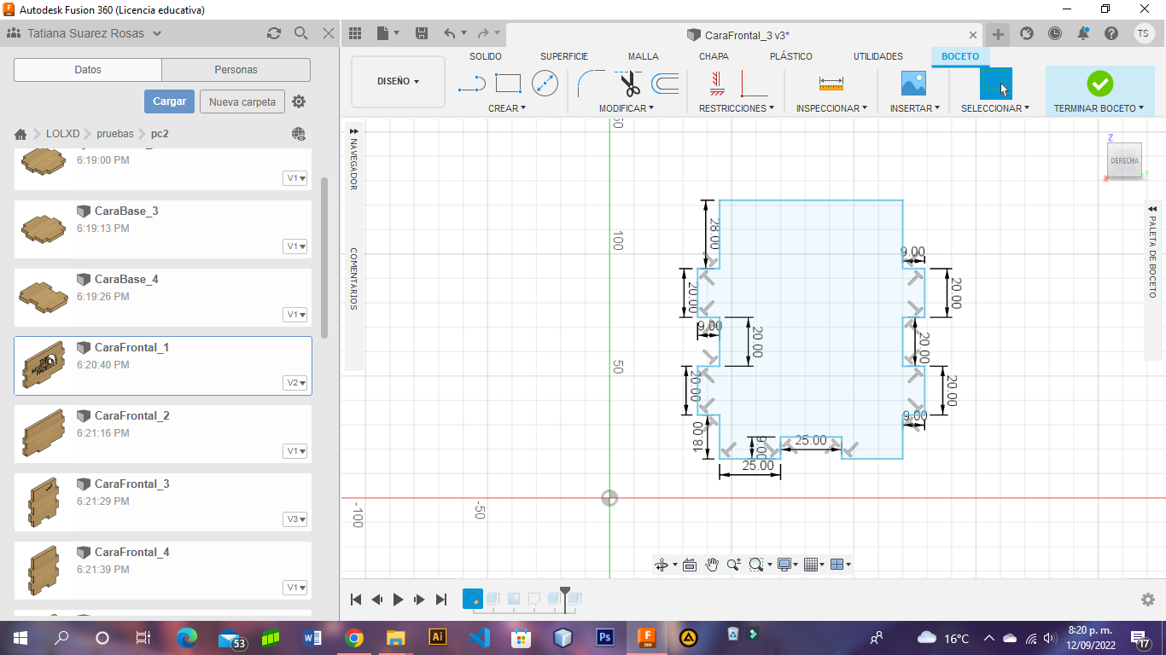Expand the INSERTAR dropdown
This screenshot has width=1166, height=655.
(x=915, y=108)
